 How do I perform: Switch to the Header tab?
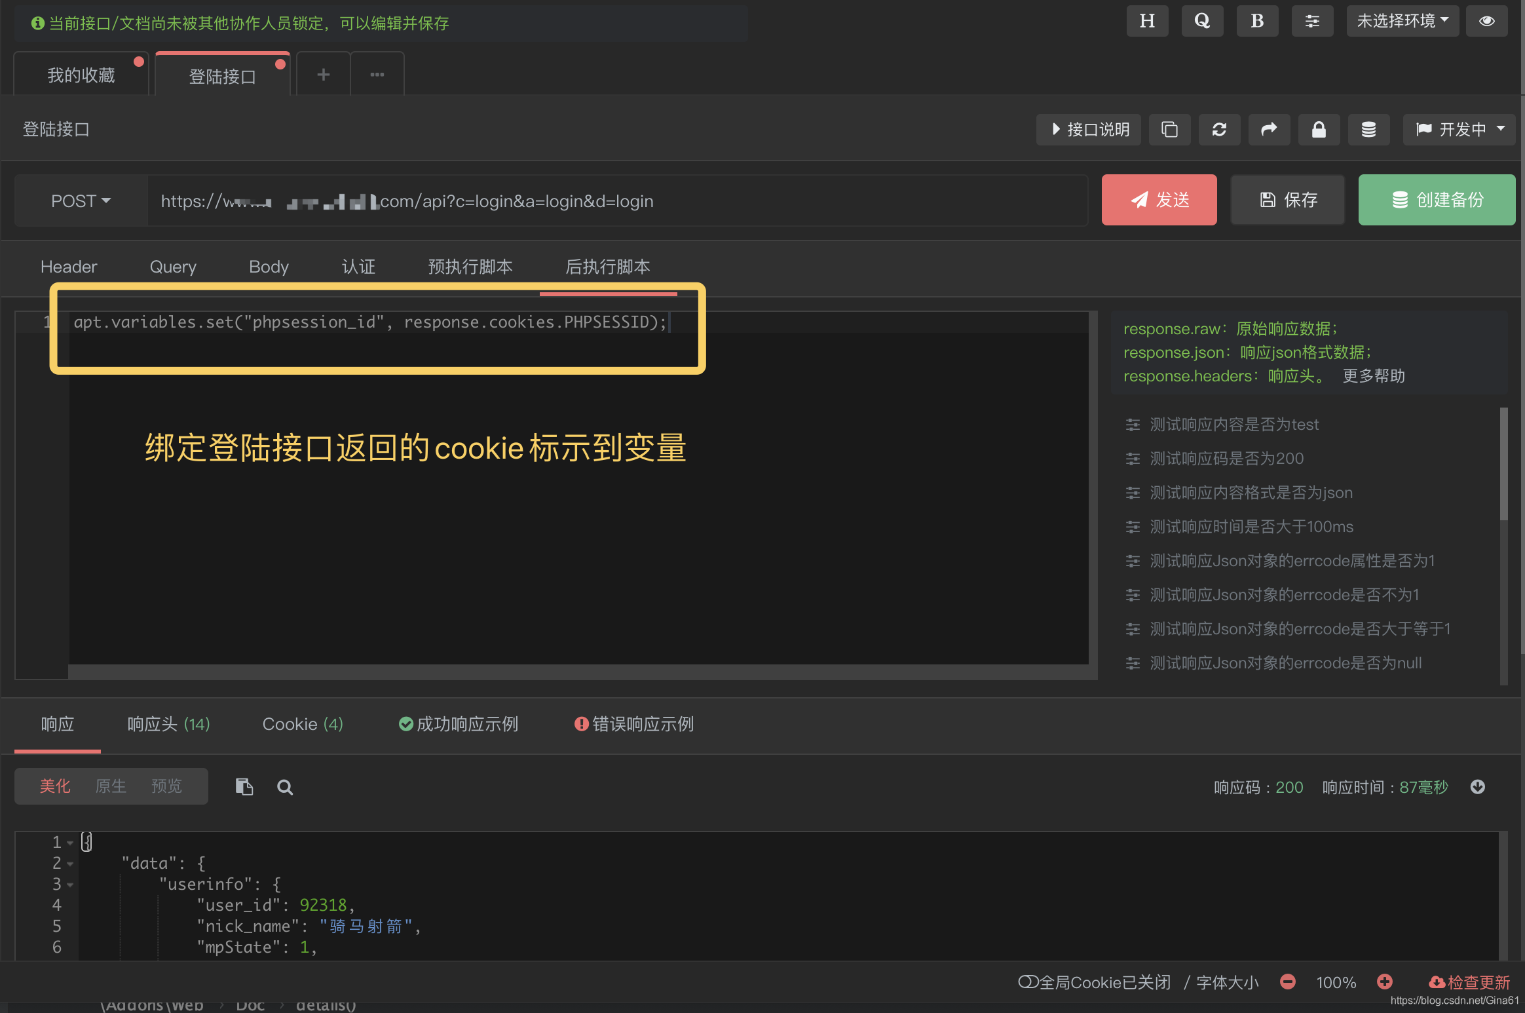tap(69, 267)
